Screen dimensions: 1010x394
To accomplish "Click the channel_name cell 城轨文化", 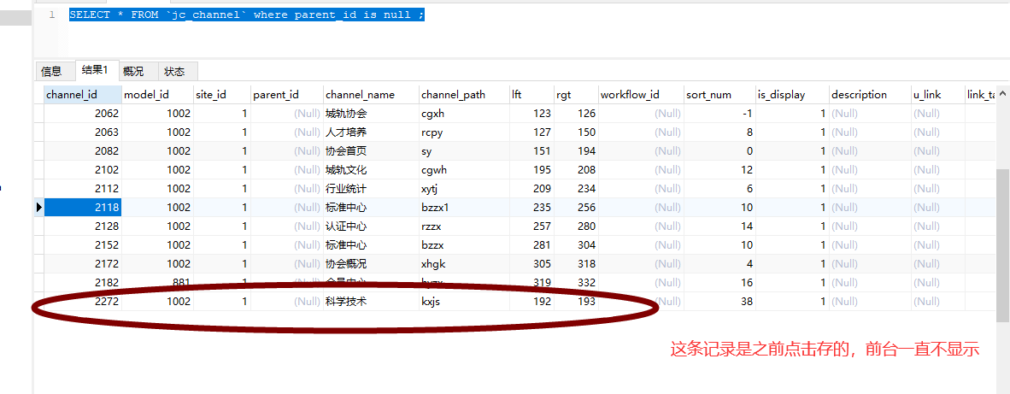I will 371,170.
